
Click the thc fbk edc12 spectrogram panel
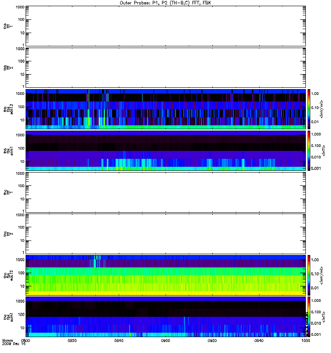click(x=165, y=275)
